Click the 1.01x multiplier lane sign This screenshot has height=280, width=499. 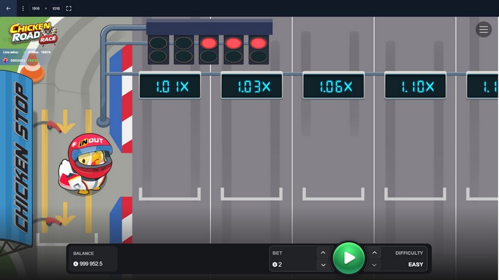[170, 86]
